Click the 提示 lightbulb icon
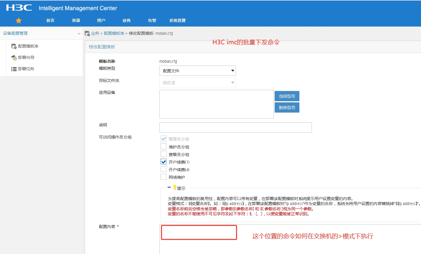The image size is (421, 254). pos(175,188)
